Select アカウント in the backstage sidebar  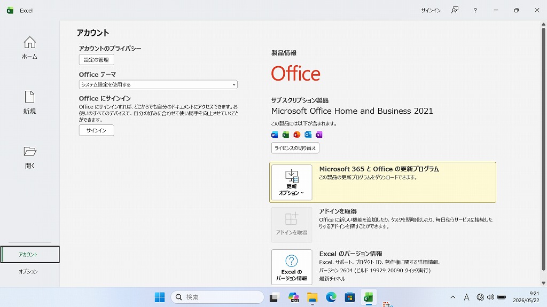(30, 254)
